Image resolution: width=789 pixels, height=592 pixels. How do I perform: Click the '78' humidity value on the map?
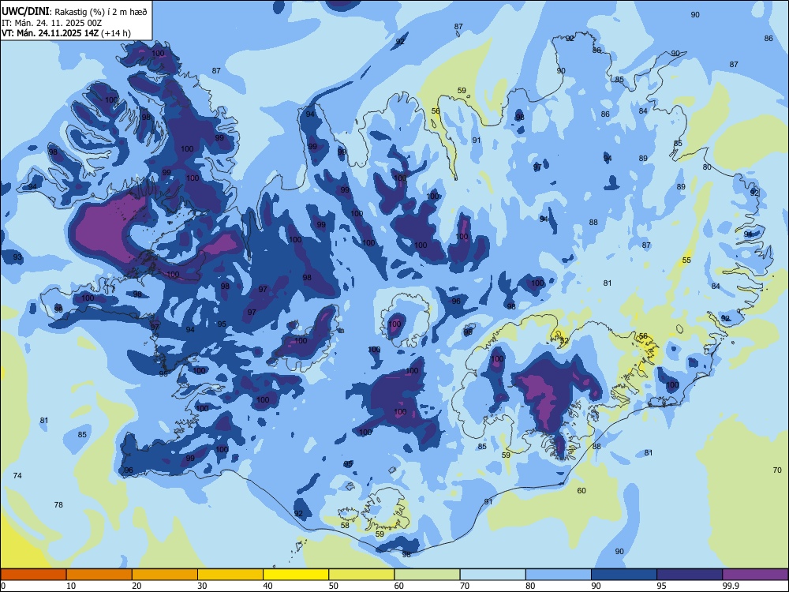pyautogui.click(x=58, y=504)
